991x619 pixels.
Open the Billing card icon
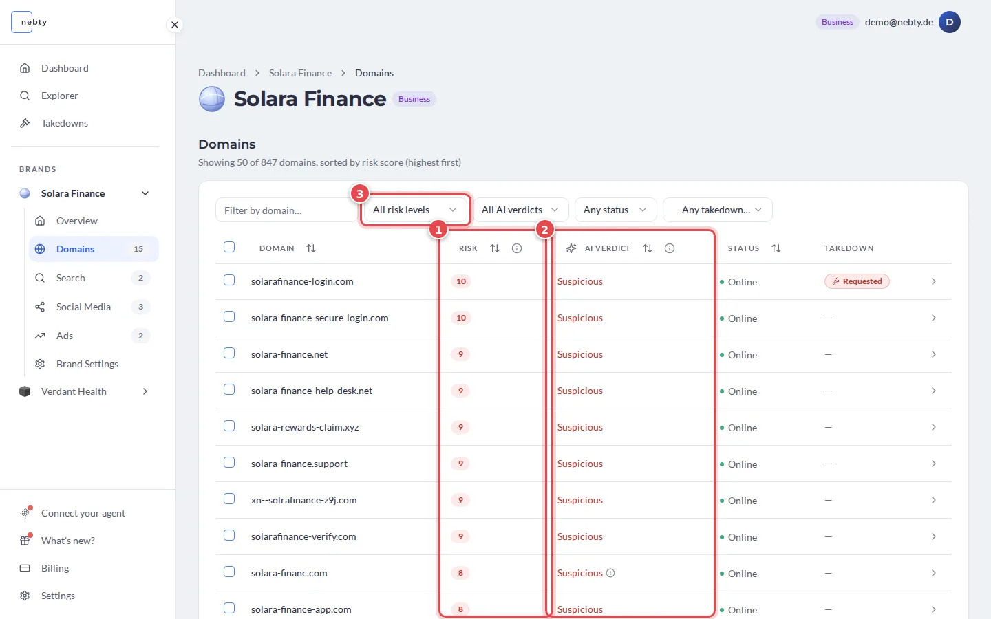point(25,568)
